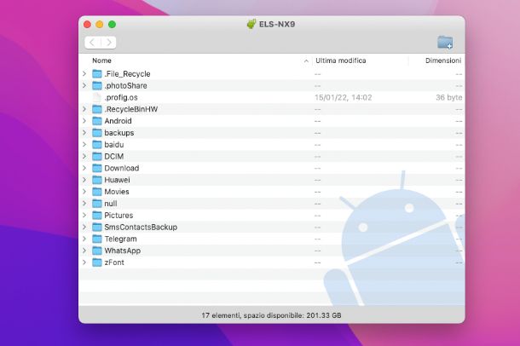This screenshot has height=346, width=520.
Task: Click the .photoShare folder icon
Action: [x=97, y=85]
